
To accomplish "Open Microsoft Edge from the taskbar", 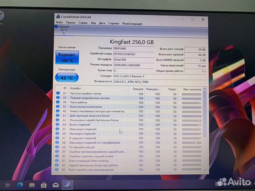I will (19, 185).
